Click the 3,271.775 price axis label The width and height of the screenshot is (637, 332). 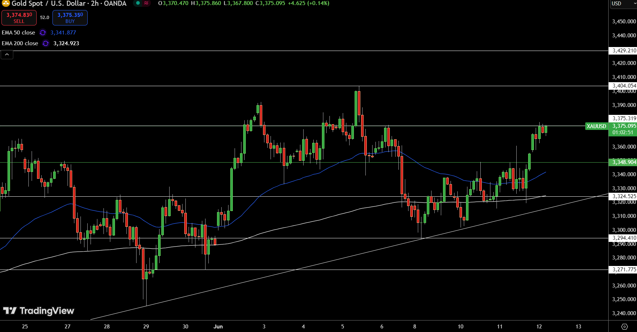pyautogui.click(x=623, y=270)
